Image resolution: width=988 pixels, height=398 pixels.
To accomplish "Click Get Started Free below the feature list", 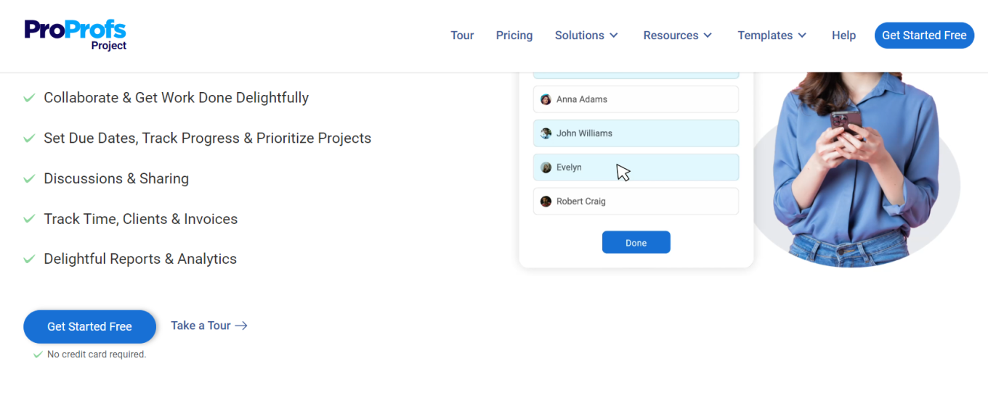I will tap(89, 327).
